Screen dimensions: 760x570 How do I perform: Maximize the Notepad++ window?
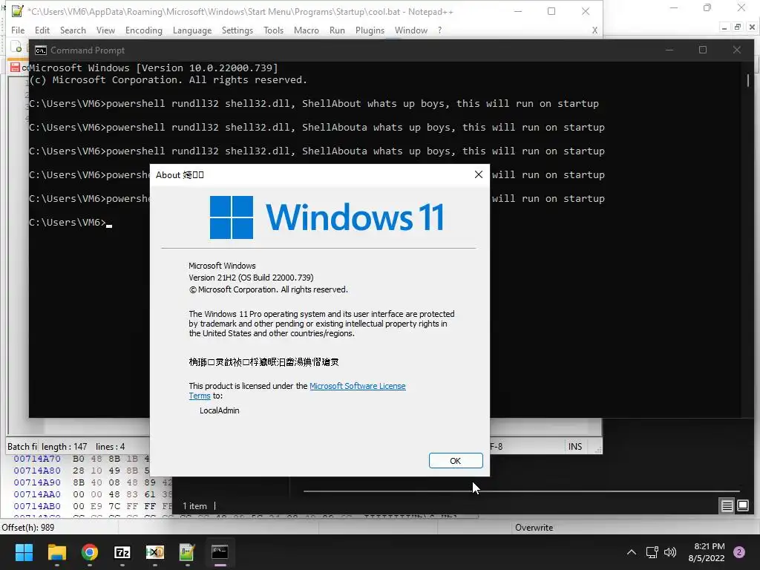pos(551,11)
